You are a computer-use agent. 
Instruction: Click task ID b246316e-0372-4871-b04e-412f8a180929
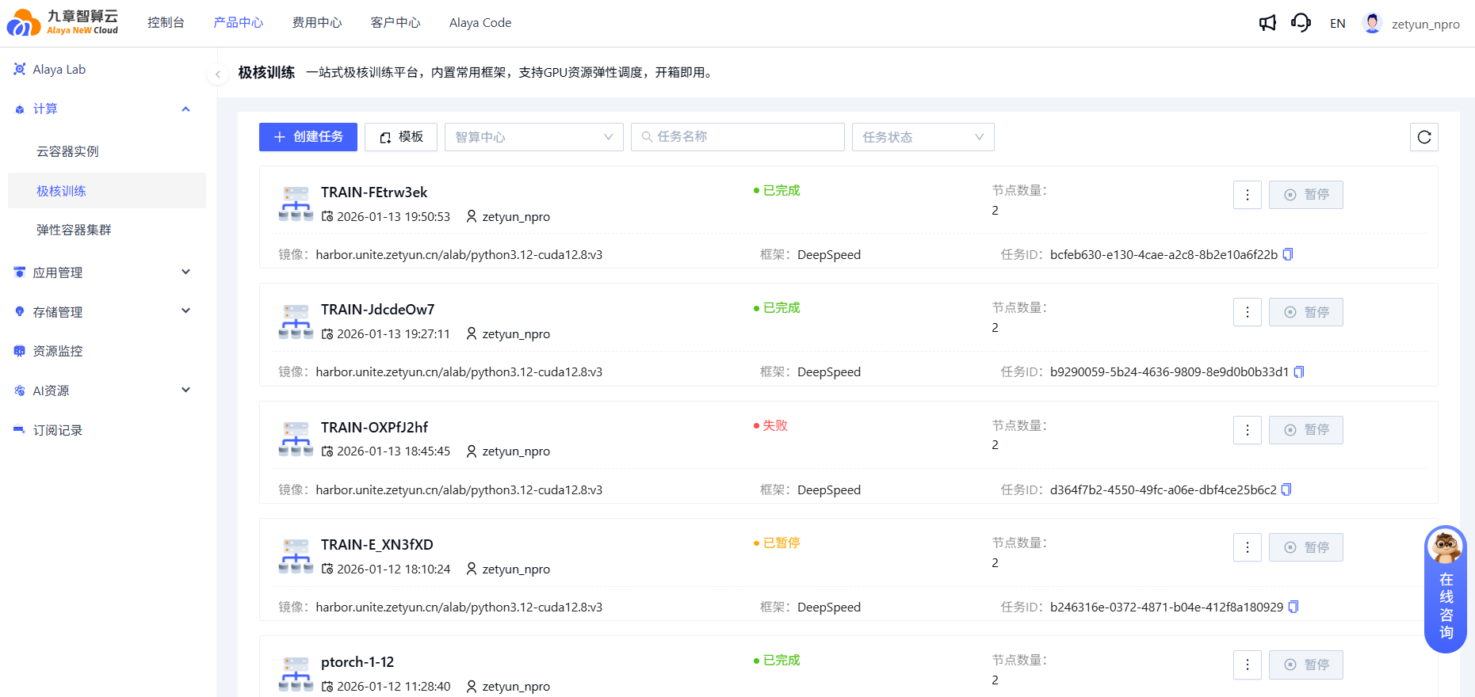(x=1167, y=607)
